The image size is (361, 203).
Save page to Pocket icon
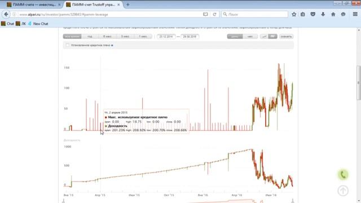313,14
